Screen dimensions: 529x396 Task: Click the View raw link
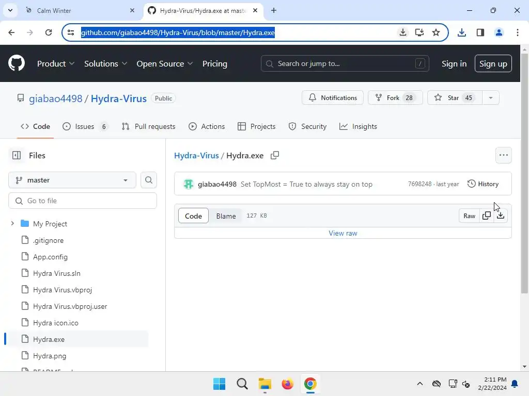[343, 233]
